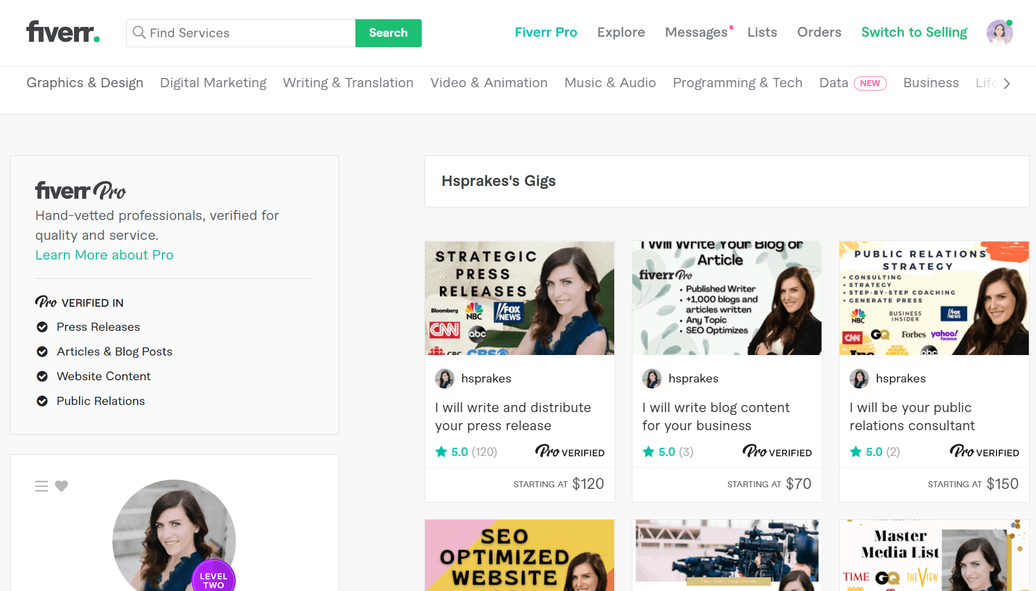Open 'I will be your public relations consultant'

[912, 416]
